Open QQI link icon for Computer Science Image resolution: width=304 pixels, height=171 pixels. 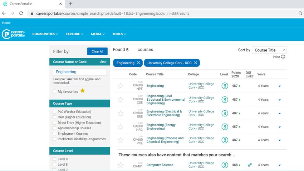tap(250, 165)
